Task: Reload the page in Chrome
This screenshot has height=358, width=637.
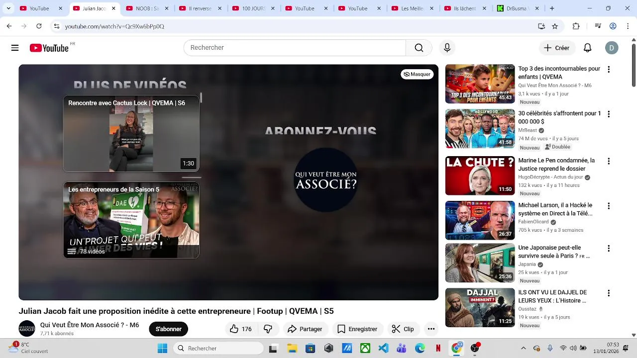Action: tap(39, 26)
